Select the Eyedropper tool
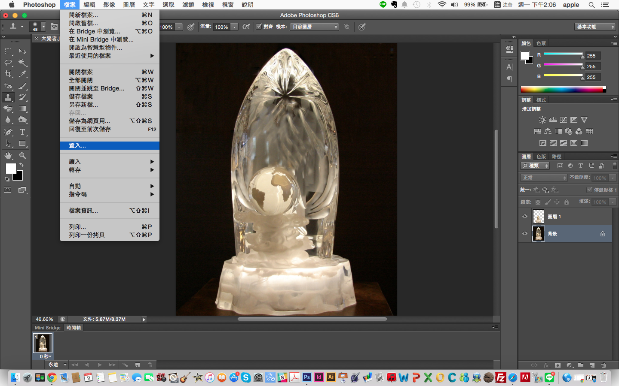Viewport: 619px width, 386px height. [22, 74]
